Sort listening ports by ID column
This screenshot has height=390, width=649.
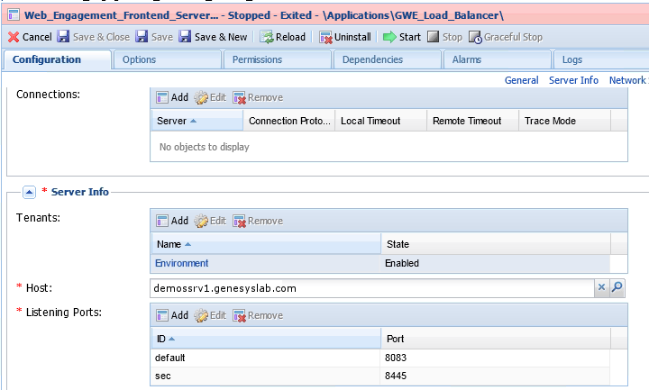266,339
